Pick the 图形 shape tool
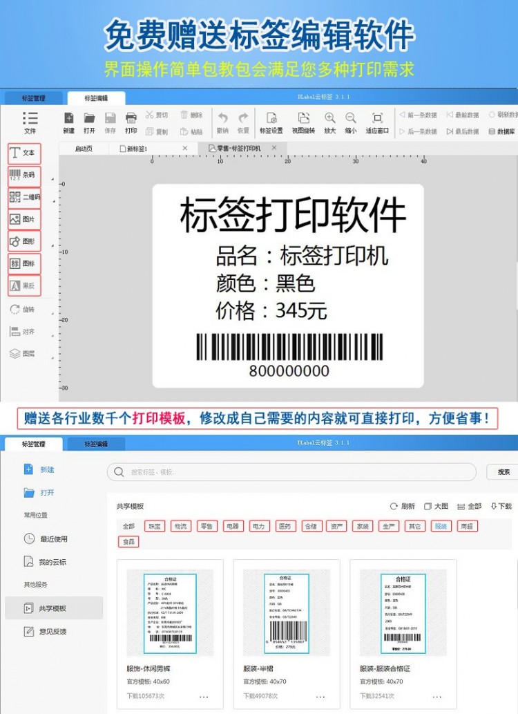The width and height of the screenshot is (518, 714). [23, 242]
